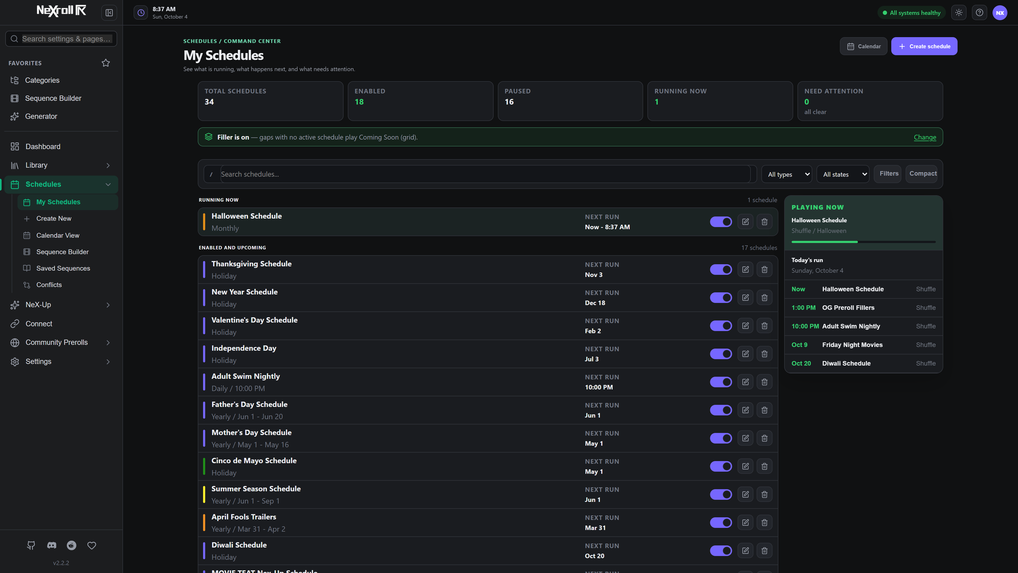Click the Create schedule button
This screenshot has width=1018, height=573.
coord(924,46)
